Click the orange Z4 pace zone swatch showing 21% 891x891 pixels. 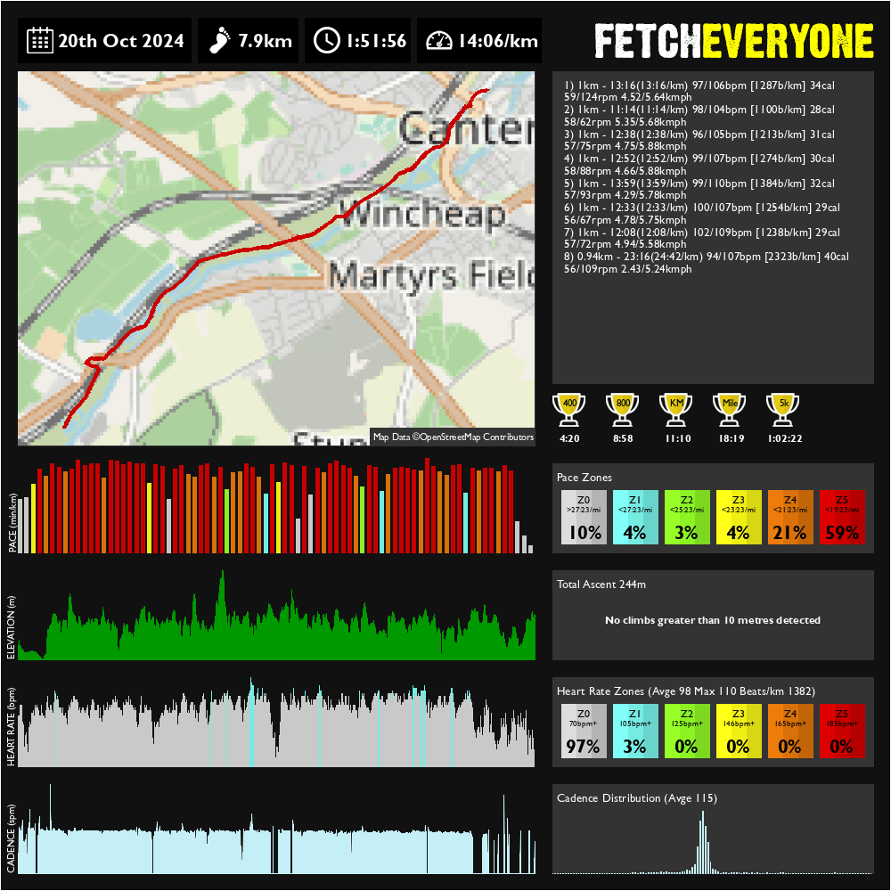(789, 517)
